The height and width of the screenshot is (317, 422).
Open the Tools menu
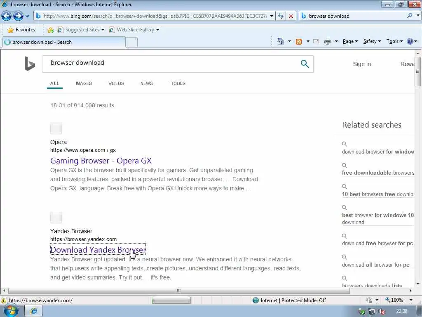point(394,41)
